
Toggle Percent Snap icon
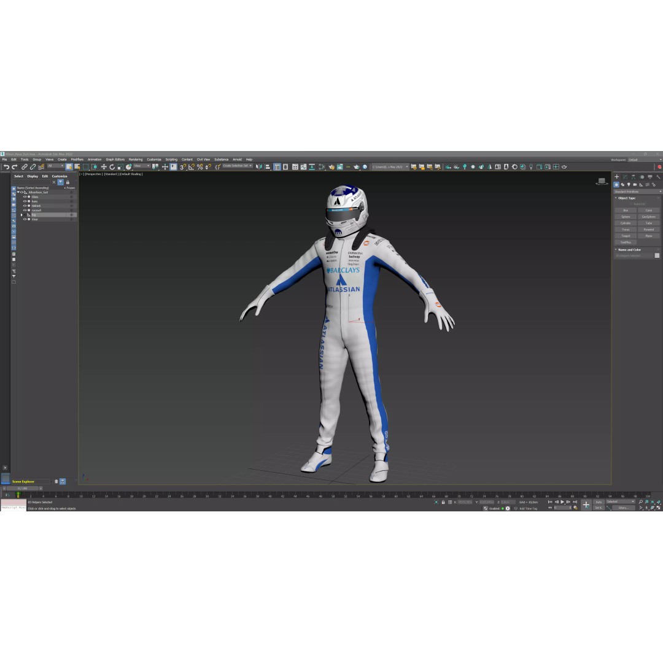tap(200, 167)
